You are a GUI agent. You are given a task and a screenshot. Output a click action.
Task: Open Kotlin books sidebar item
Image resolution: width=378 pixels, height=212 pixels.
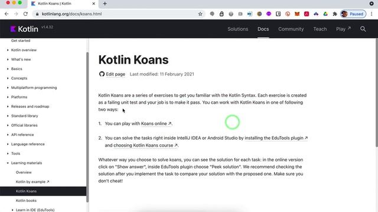(x=26, y=200)
